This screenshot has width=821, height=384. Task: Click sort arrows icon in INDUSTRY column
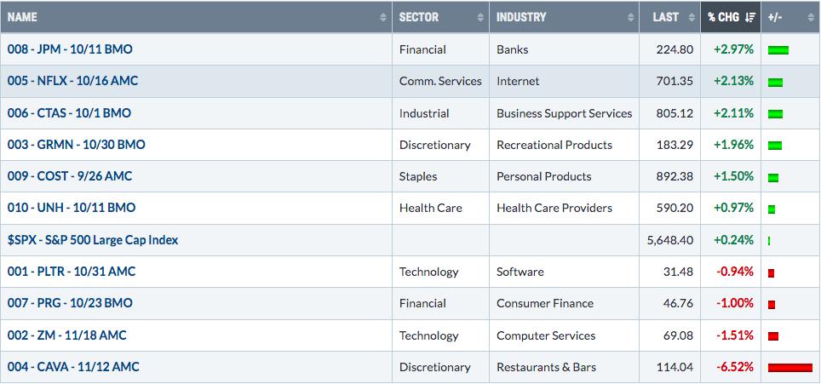[630, 17]
